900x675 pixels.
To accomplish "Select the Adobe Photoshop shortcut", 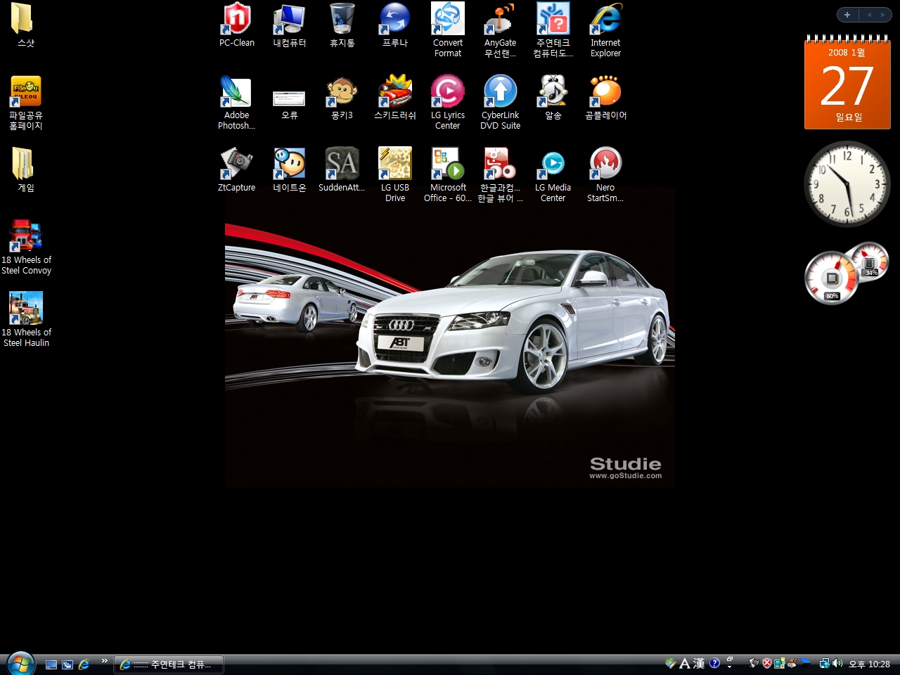I will pos(237,103).
